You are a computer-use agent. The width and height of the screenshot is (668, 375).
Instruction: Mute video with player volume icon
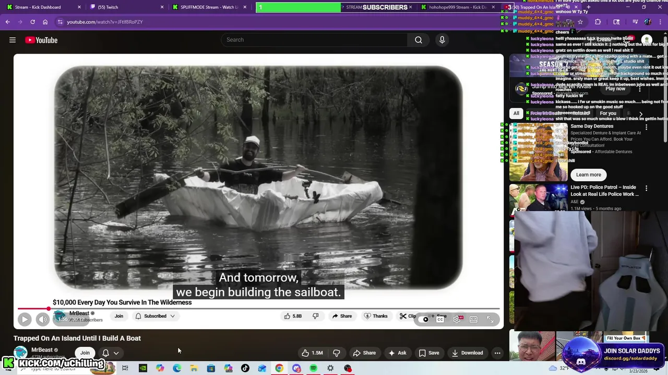[43, 319]
